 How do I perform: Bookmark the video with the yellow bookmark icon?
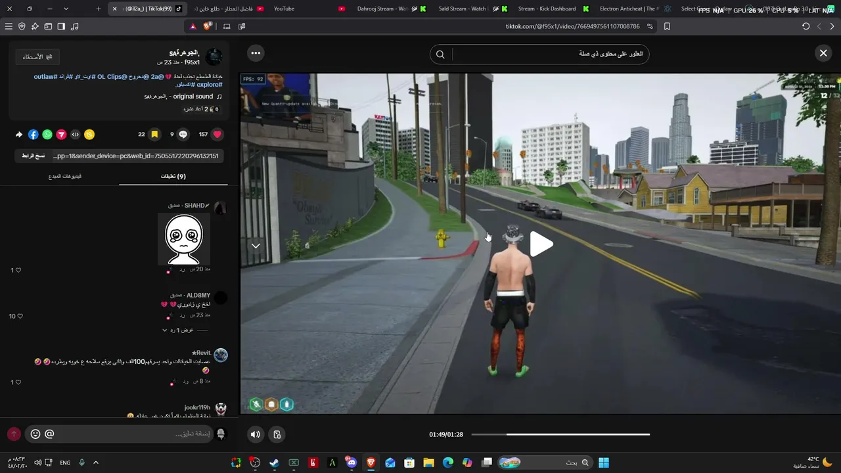[154, 134]
